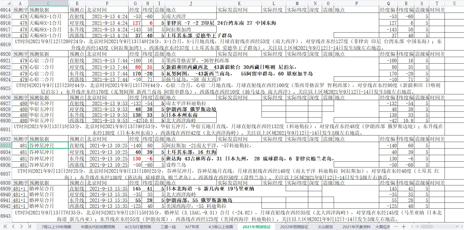Image resolution: width=464 pixels, height=230 pixels.
Task: Switch to 中国古代的地震预测 sheet tab
Action: [x=98, y=227]
